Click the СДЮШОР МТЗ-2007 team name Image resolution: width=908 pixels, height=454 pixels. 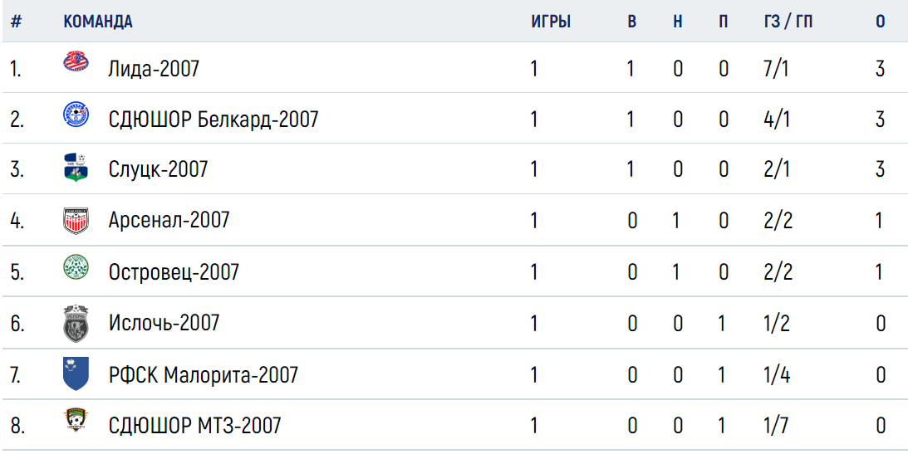(x=194, y=426)
